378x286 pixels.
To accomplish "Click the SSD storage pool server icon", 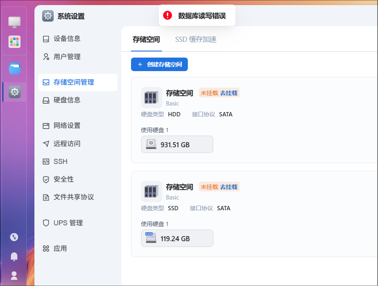I will 152,191.
